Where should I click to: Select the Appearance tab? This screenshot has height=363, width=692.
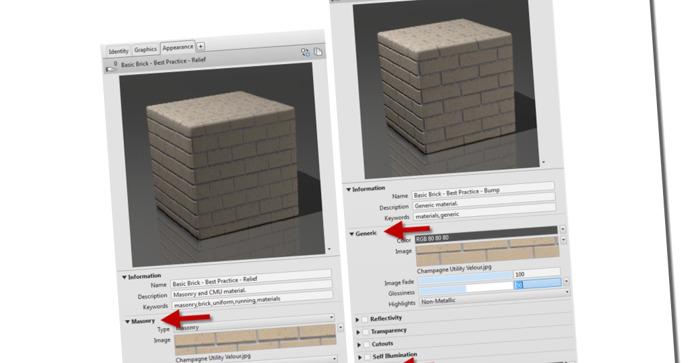pos(177,47)
